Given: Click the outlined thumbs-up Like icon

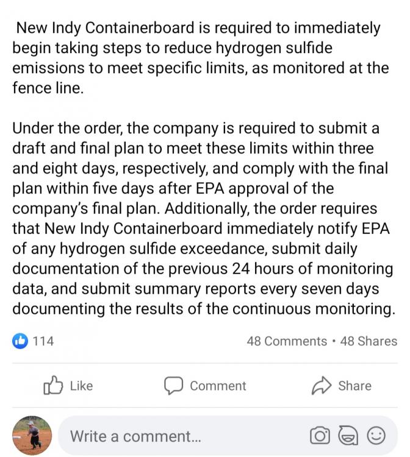Looking at the screenshot, I should (54, 386).
